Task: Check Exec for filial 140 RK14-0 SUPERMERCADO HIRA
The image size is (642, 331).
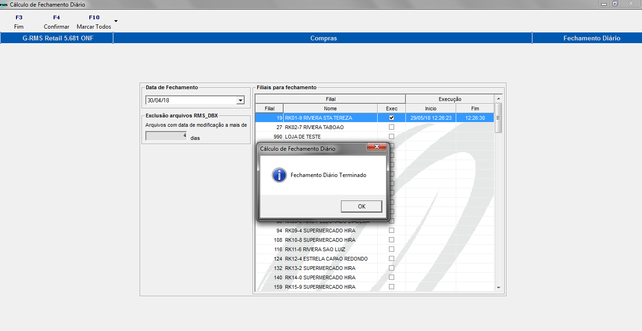Action: click(x=391, y=277)
